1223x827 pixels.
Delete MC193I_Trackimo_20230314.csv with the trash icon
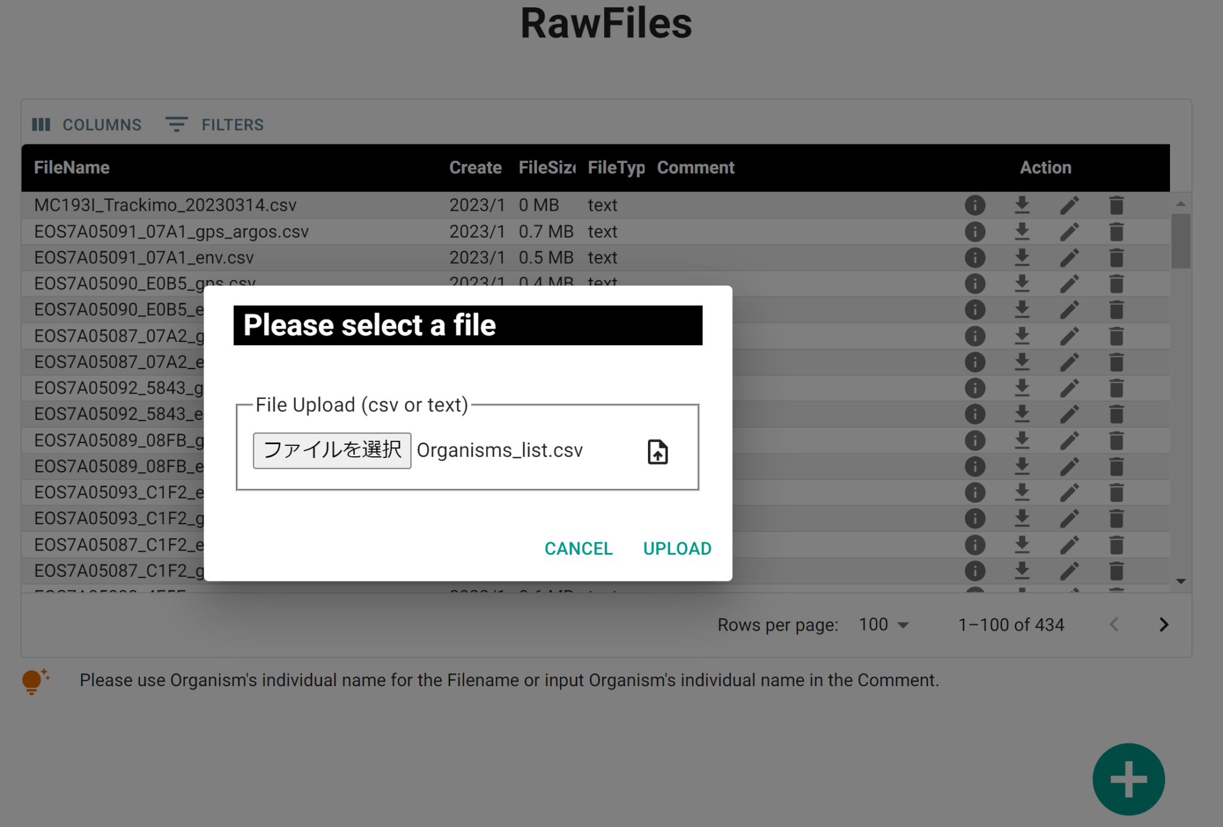point(1116,205)
